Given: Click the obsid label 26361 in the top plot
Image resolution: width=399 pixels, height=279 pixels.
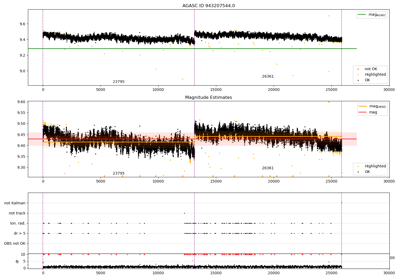Looking at the screenshot, I should [268, 77].
